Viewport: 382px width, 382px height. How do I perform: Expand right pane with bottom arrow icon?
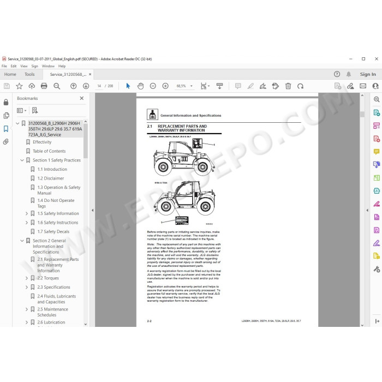tap(377, 321)
